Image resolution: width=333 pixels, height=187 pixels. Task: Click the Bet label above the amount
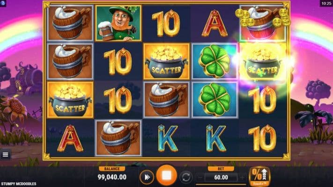point(221,169)
